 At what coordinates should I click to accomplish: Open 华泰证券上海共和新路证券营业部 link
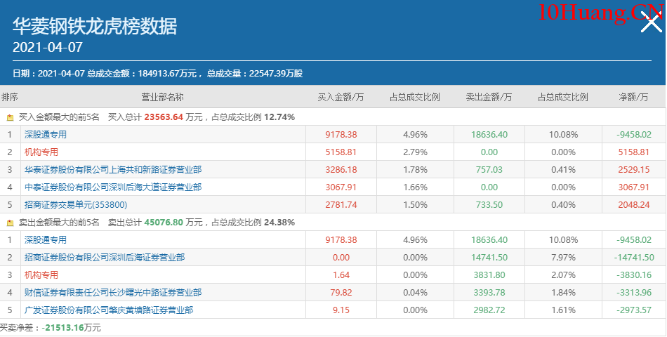pyautogui.click(x=113, y=170)
